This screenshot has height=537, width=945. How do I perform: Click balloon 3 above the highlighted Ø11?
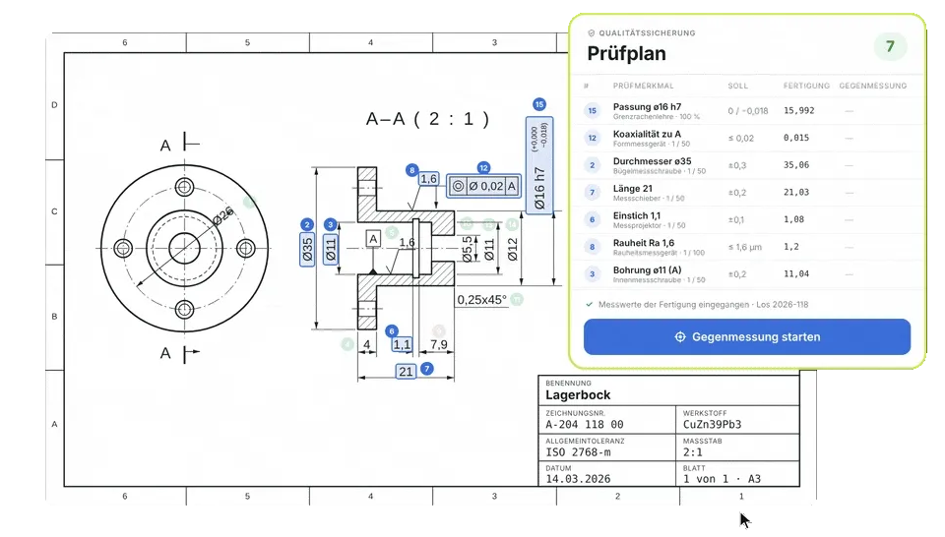331,224
